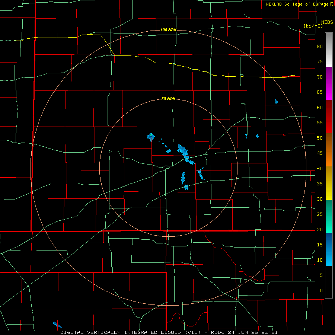Click the VIL echo with green core northwest of center
The height and width of the screenshot is (335, 335).
(151, 137)
